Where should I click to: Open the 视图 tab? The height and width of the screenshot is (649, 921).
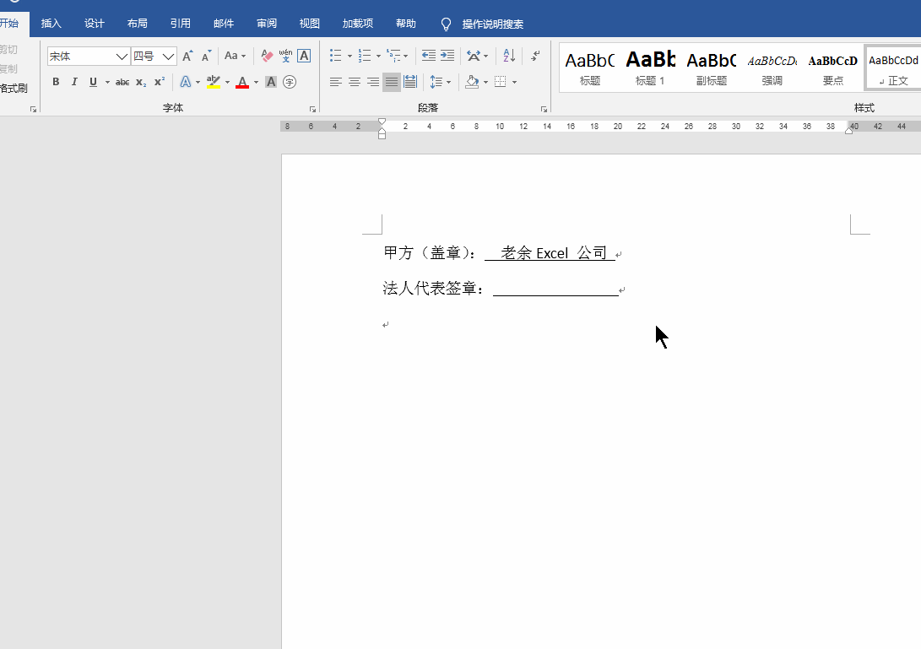point(310,24)
